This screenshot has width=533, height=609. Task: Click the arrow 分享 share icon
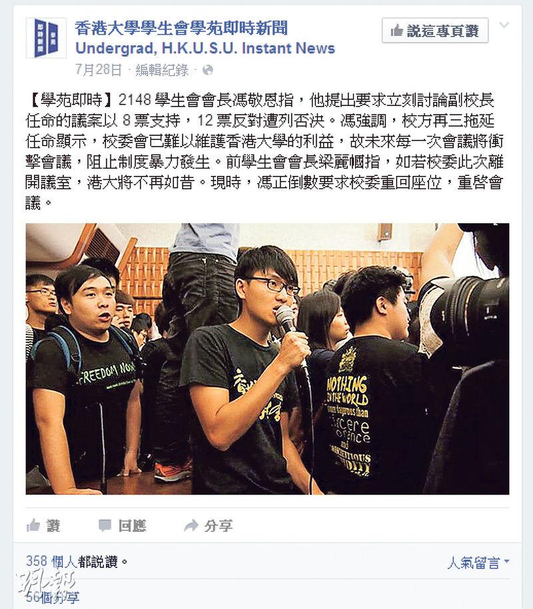click(x=191, y=526)
